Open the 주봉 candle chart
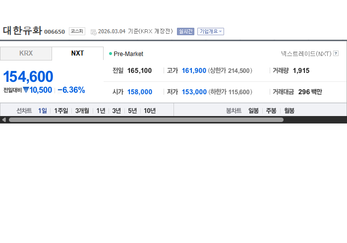Viewport: 347px width, 243px height. [271, 111]
